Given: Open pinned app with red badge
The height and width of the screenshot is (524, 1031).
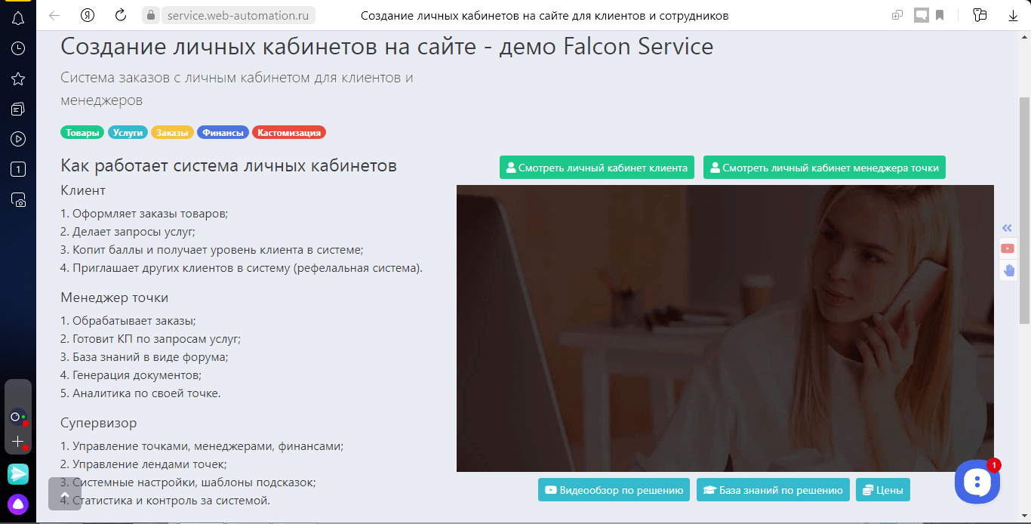Looking at the screenshot, I should 18,417.
